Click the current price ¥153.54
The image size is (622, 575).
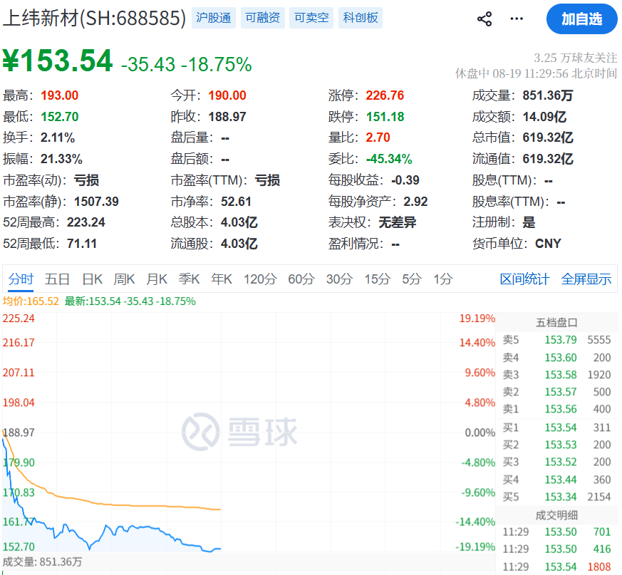coord(58,61)
